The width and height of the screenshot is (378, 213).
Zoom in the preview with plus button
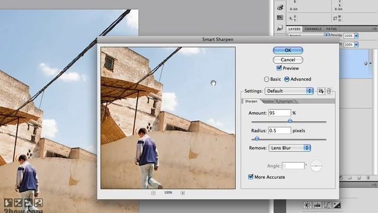click(x=183, y=193)
